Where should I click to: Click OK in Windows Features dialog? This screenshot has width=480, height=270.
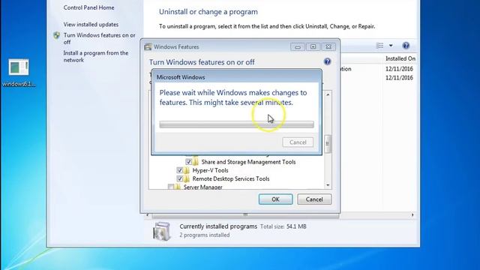tap(275, 199)
